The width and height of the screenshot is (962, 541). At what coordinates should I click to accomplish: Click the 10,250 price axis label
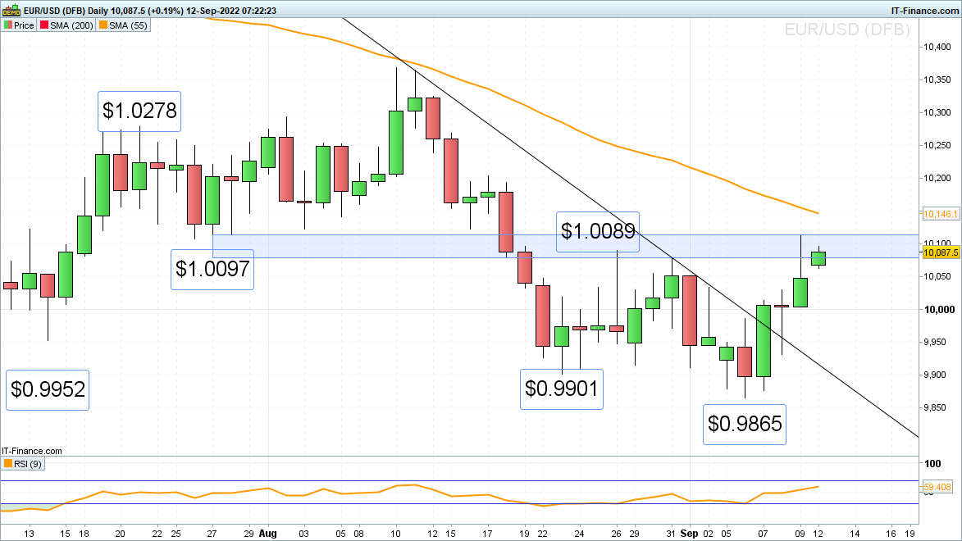937,145
